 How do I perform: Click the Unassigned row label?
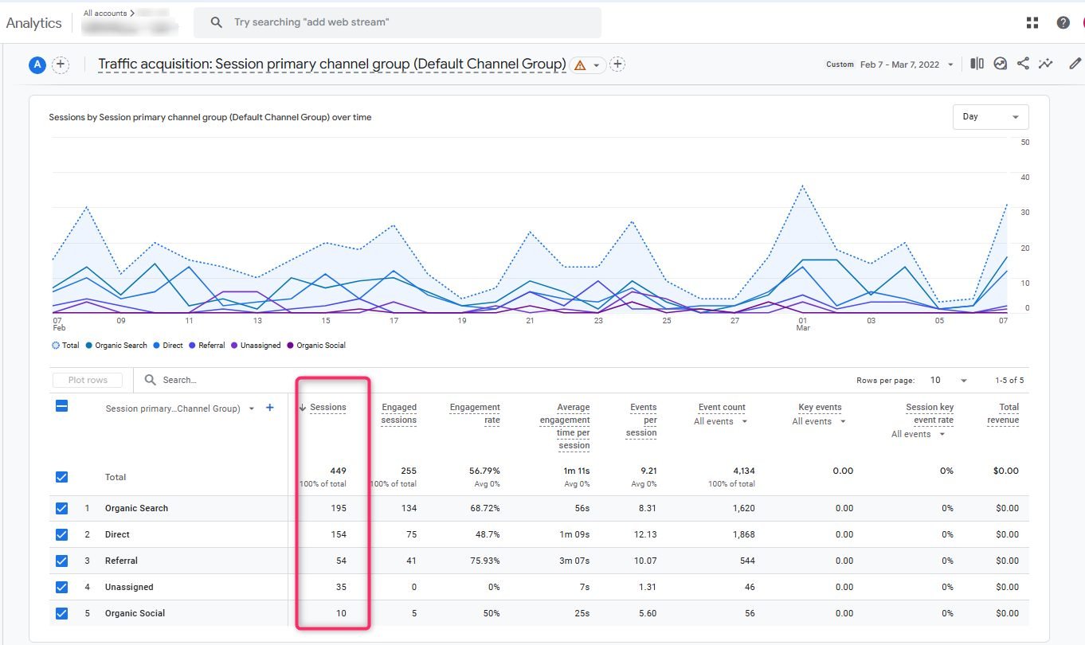pos(129,587)
